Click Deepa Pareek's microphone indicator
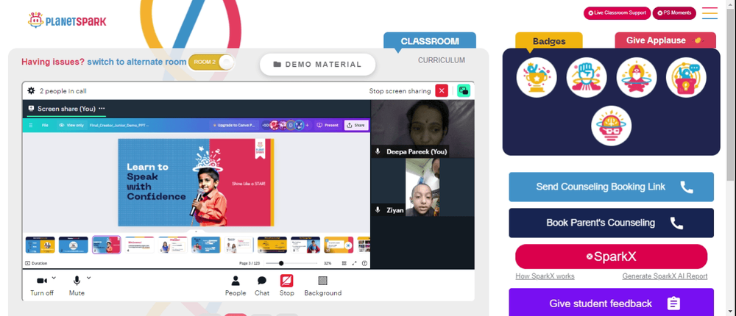Screen dimensions: 736x316 pos(378,151)
